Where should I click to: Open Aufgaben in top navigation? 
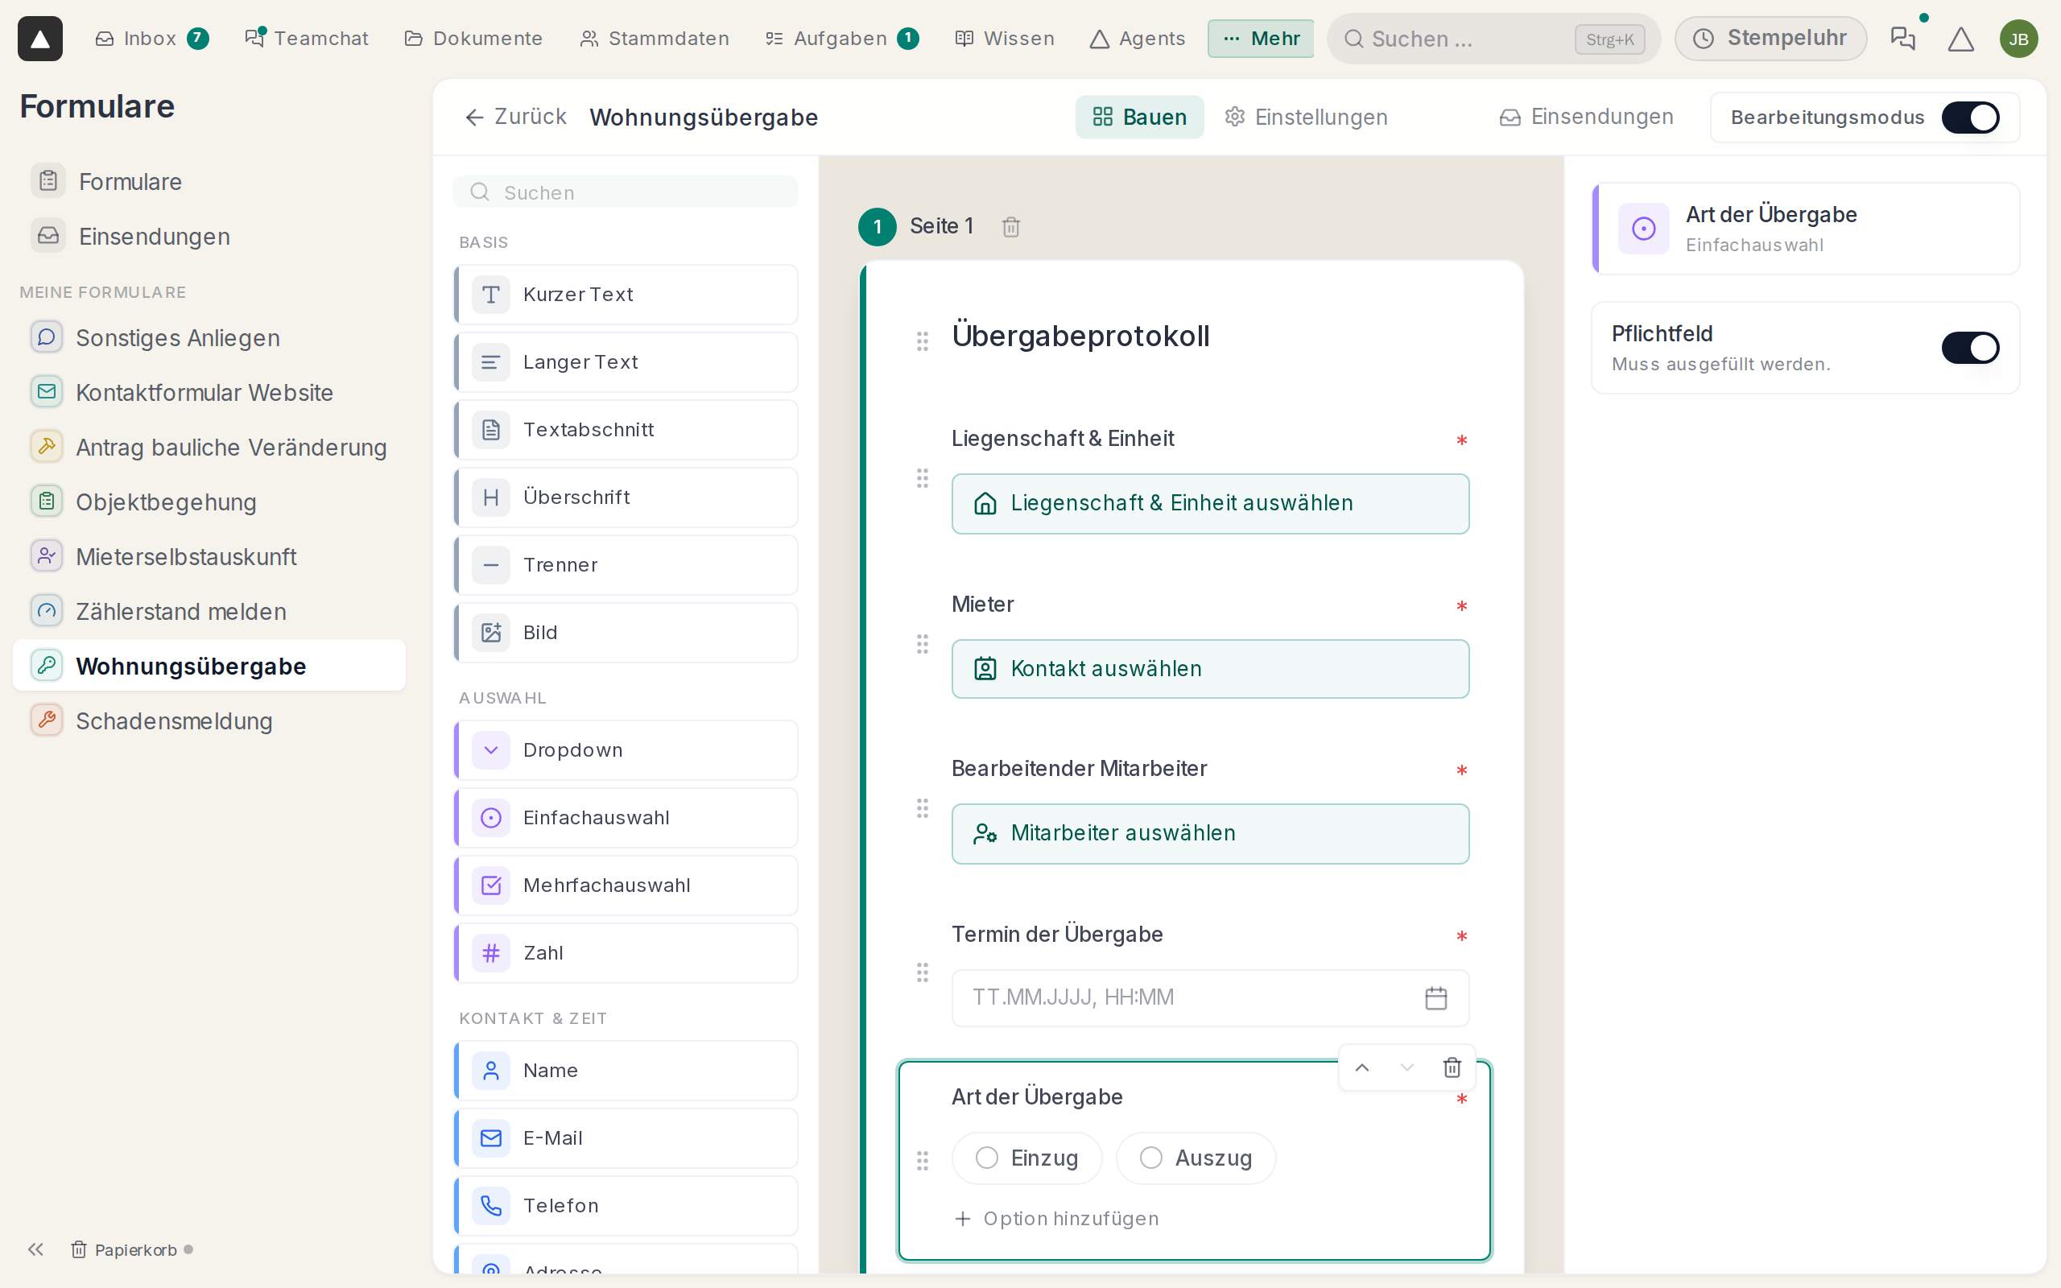coord(841,39)
